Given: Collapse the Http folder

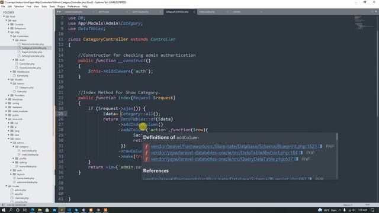Looking at the screenshot, I should [x=9, y=32].
